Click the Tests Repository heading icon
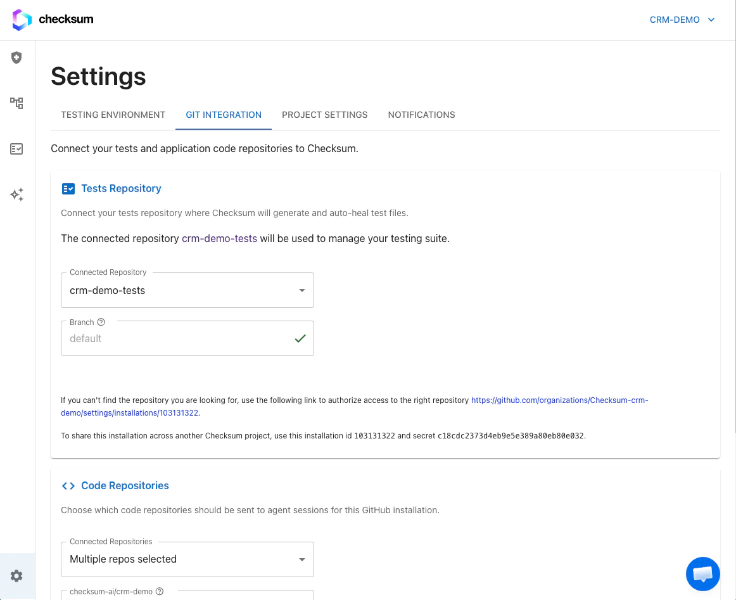 [x=68, y=188]
